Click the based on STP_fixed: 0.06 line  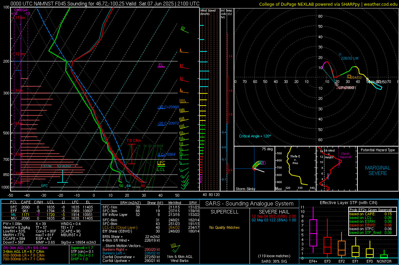371,233
